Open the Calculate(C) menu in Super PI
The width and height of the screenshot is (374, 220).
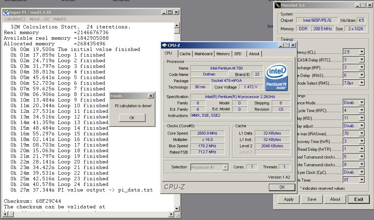(x=14, y=19)
